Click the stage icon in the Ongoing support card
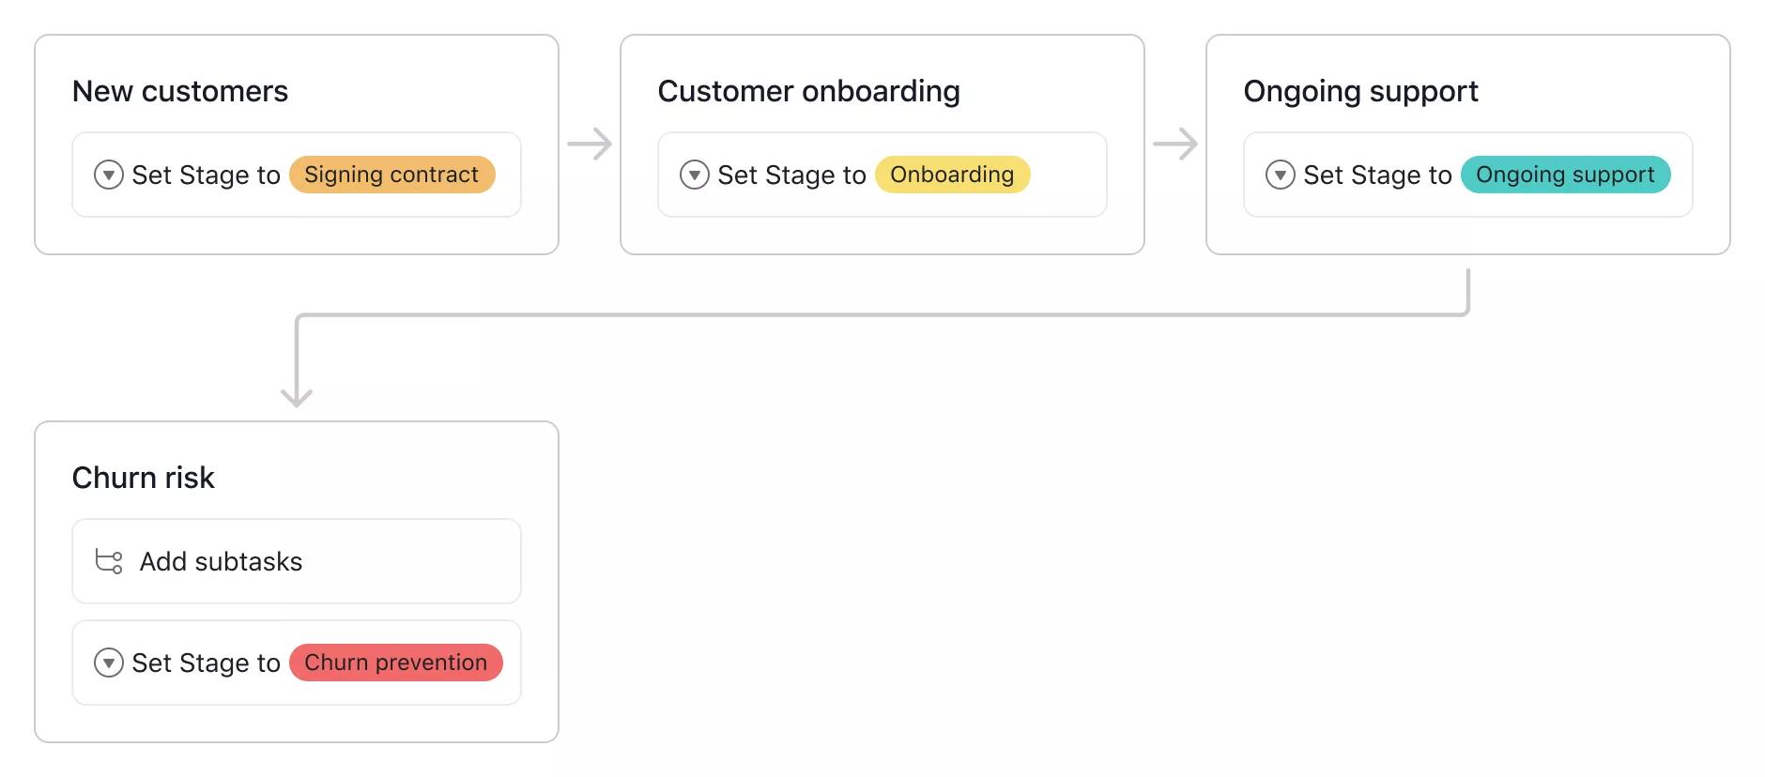This screenshot has width=1765, height=777. (x=1280, y=175)
